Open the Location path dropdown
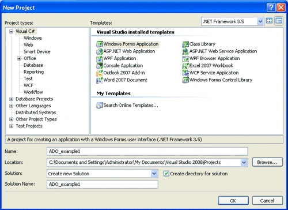 244,163
